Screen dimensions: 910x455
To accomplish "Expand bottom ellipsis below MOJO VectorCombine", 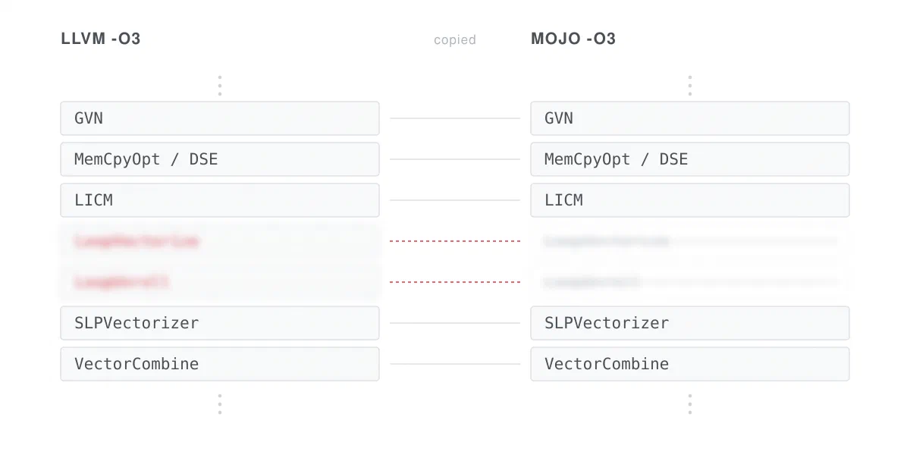I will coord(690,403).
